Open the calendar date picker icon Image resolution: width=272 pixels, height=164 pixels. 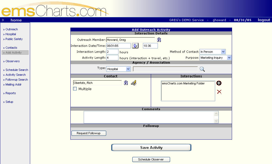point(135,46)
